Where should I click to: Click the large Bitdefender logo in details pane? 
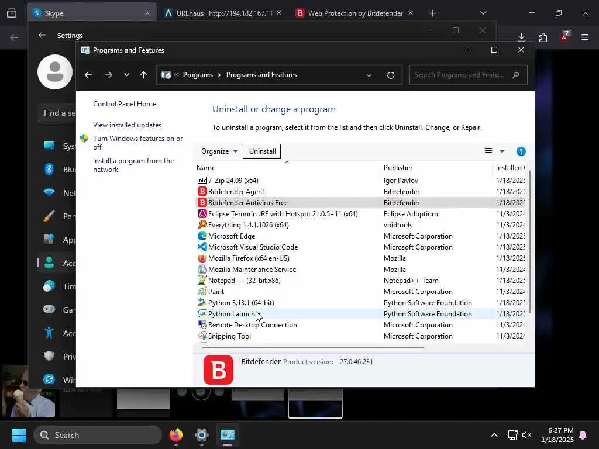click(x=218, y=369)
